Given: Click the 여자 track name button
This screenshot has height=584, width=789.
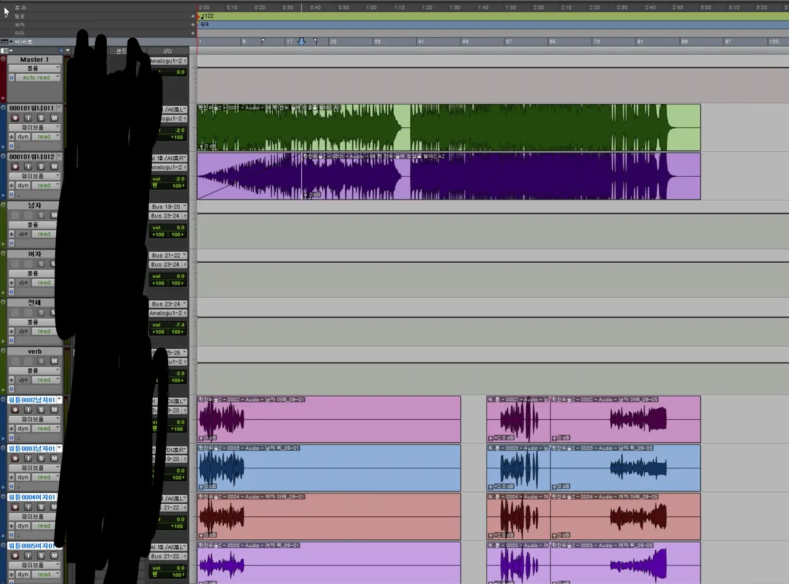Looking at the screenshot, I should pos(35,254).
